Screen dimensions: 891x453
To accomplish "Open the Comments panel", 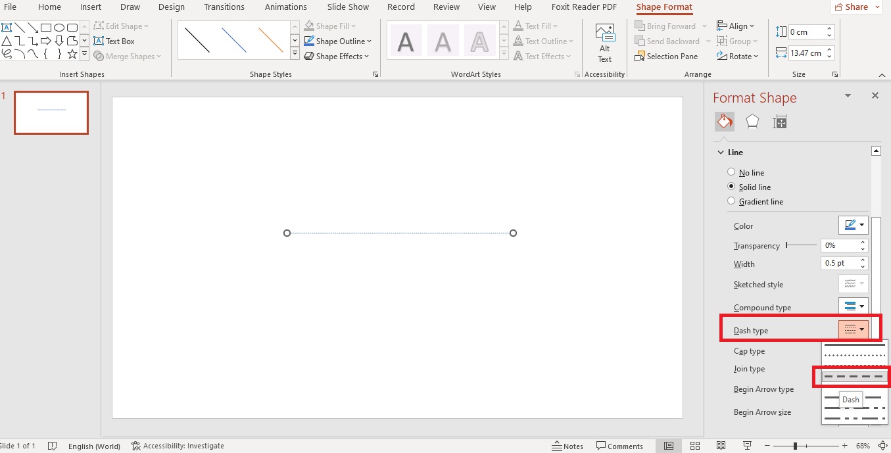I will point(620,445).
